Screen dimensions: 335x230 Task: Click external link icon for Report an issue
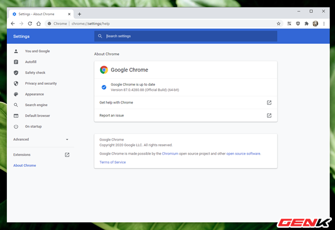pos(269,116)
